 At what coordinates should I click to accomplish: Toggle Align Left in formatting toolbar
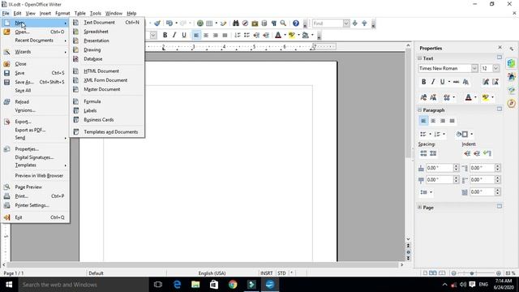[x=196, y=35]
